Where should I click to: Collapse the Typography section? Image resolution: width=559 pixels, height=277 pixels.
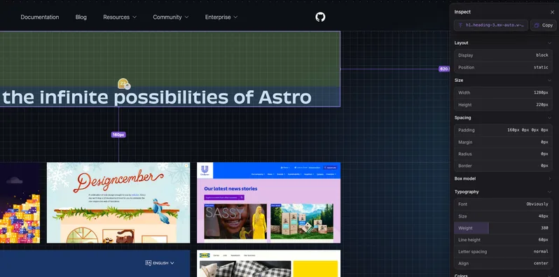click(x=549, y=192)
